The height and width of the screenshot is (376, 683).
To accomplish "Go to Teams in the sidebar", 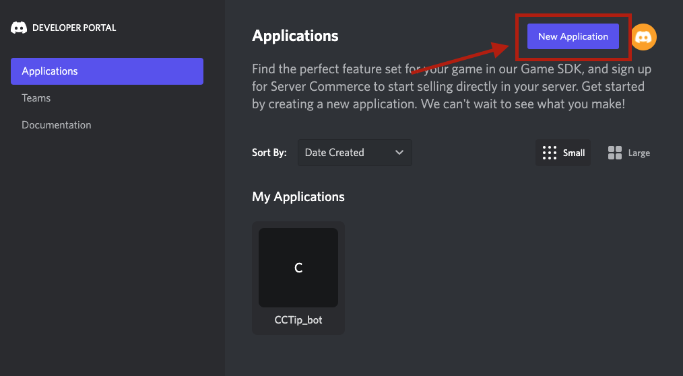I will coord(36,98).
